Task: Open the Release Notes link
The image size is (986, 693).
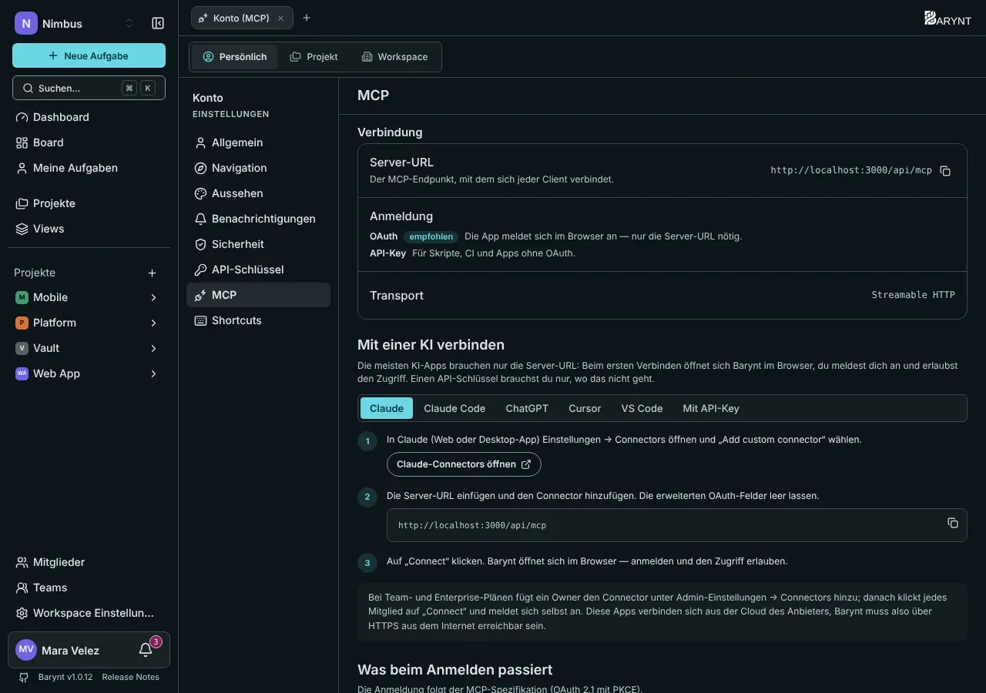Action: 130,677
